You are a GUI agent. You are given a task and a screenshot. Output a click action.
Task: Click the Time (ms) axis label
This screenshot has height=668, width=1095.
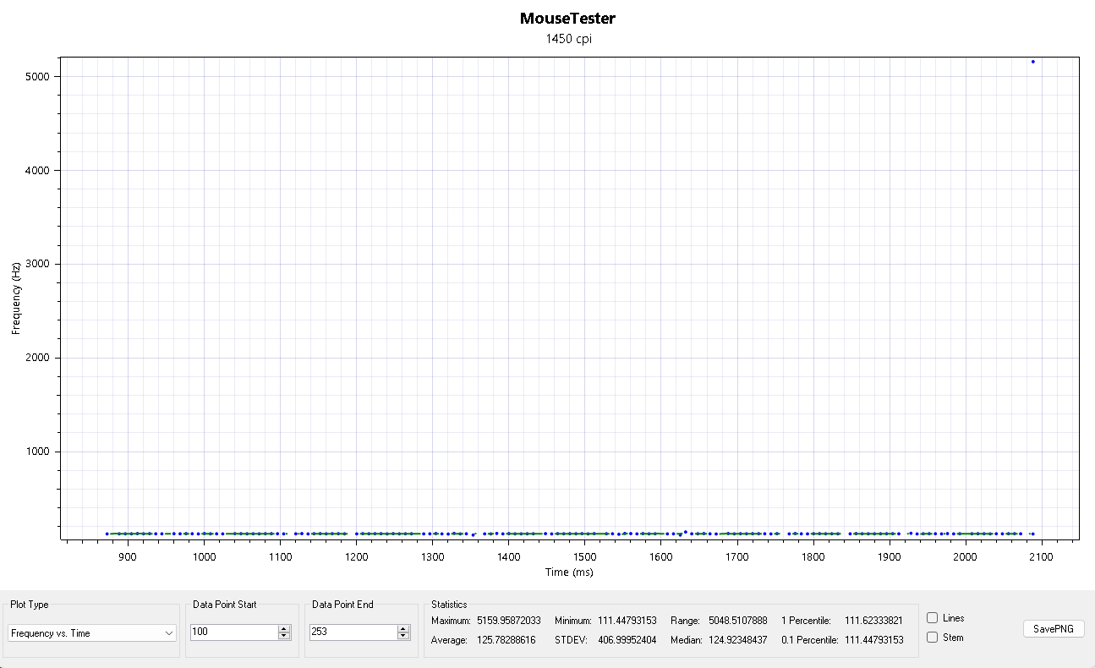point(569,572)
